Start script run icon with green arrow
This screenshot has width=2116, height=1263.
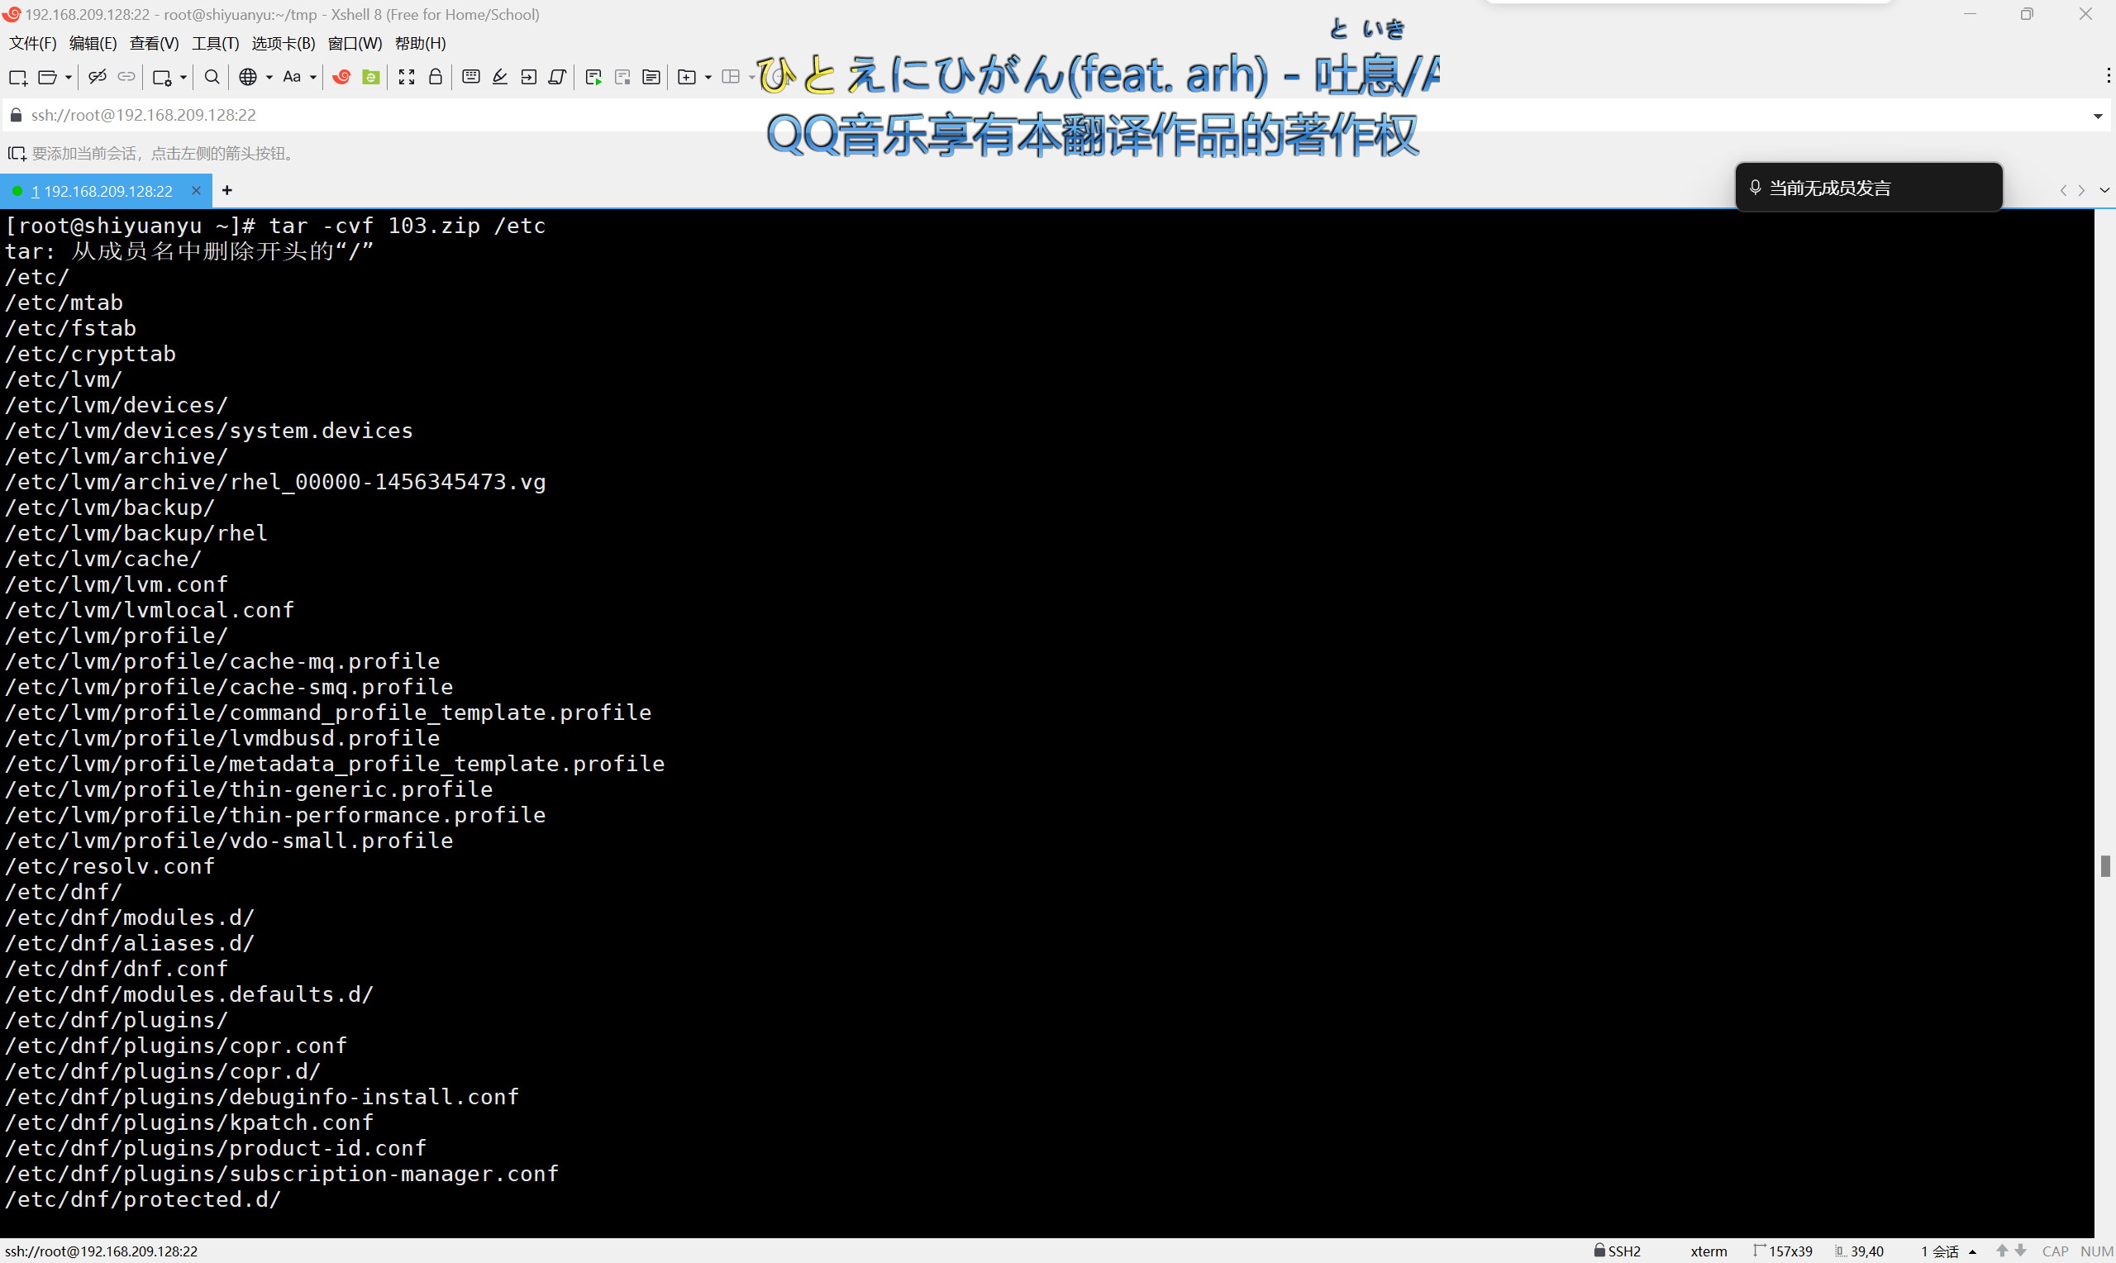coord(593,78)
